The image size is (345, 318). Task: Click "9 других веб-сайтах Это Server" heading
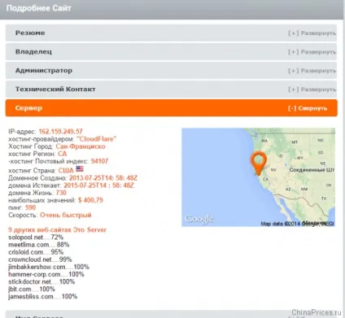(x=57, y=230)
